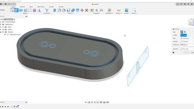Screen dimensions: 194x109
Task: Select the Chamfer tool icon
Action: coord(64,10)
